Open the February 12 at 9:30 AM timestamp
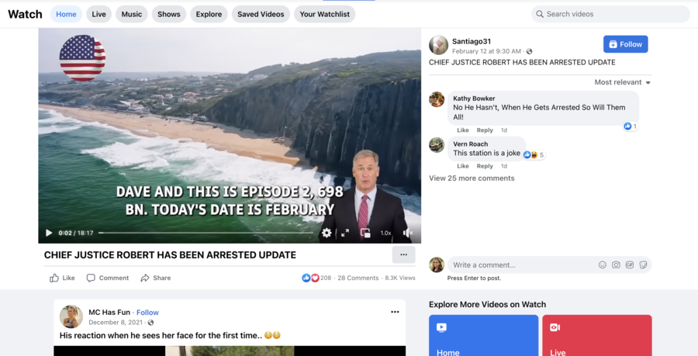698x356 pixels. (486, 51)
